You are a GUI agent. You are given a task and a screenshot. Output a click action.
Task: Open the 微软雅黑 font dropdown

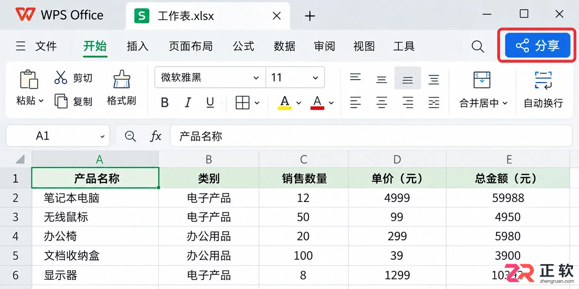[x=256, y=77]
